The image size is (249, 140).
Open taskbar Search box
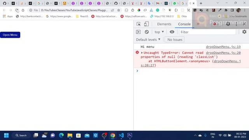21,135
